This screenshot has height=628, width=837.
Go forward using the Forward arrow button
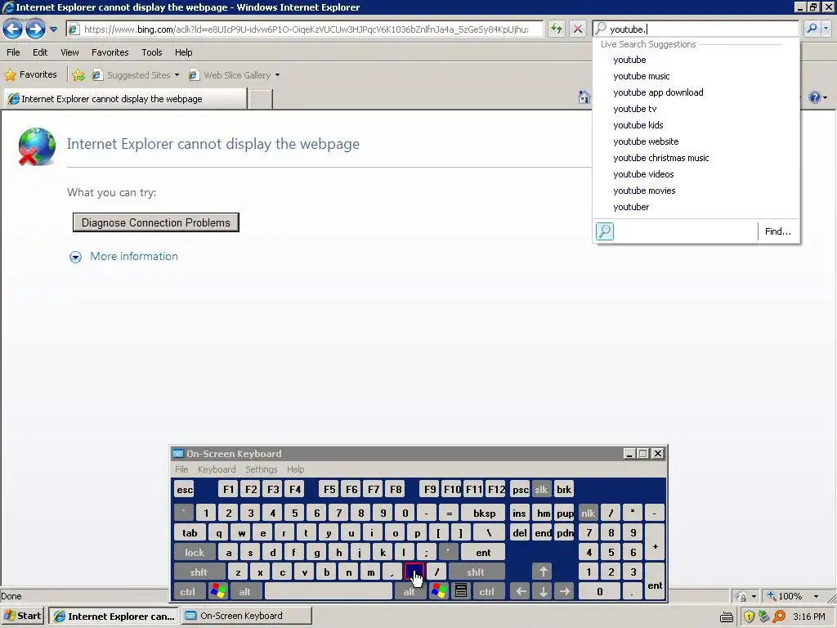pos(35,29)
